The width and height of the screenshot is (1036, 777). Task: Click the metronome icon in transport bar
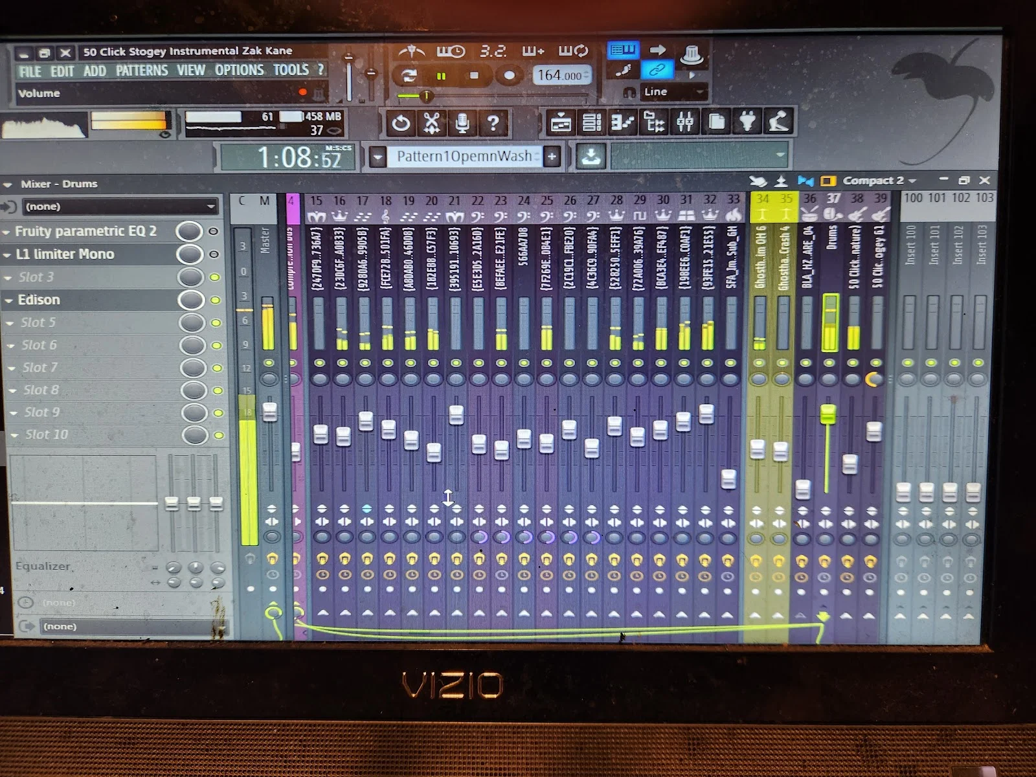[x=411, y=51]
